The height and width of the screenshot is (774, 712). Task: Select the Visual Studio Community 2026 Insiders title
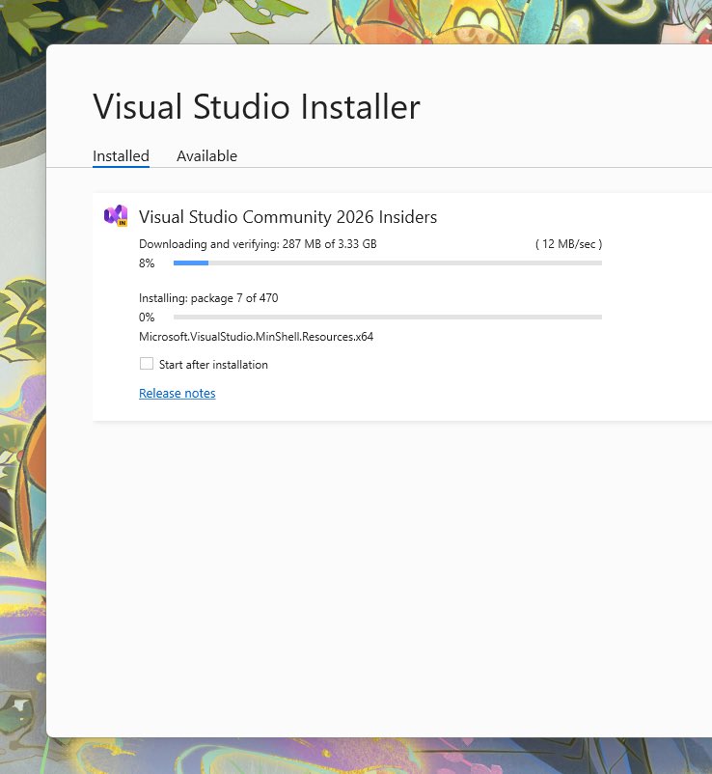coord(288,217)
